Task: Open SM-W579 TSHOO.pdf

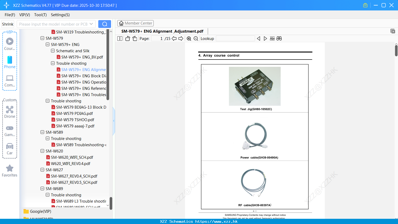Action: pos(75,120)
